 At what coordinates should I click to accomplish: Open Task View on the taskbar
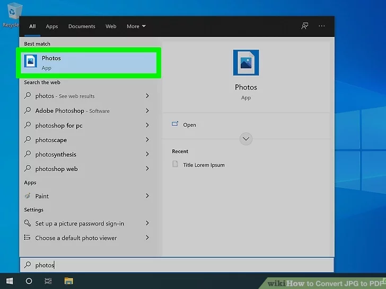[48, 281]
